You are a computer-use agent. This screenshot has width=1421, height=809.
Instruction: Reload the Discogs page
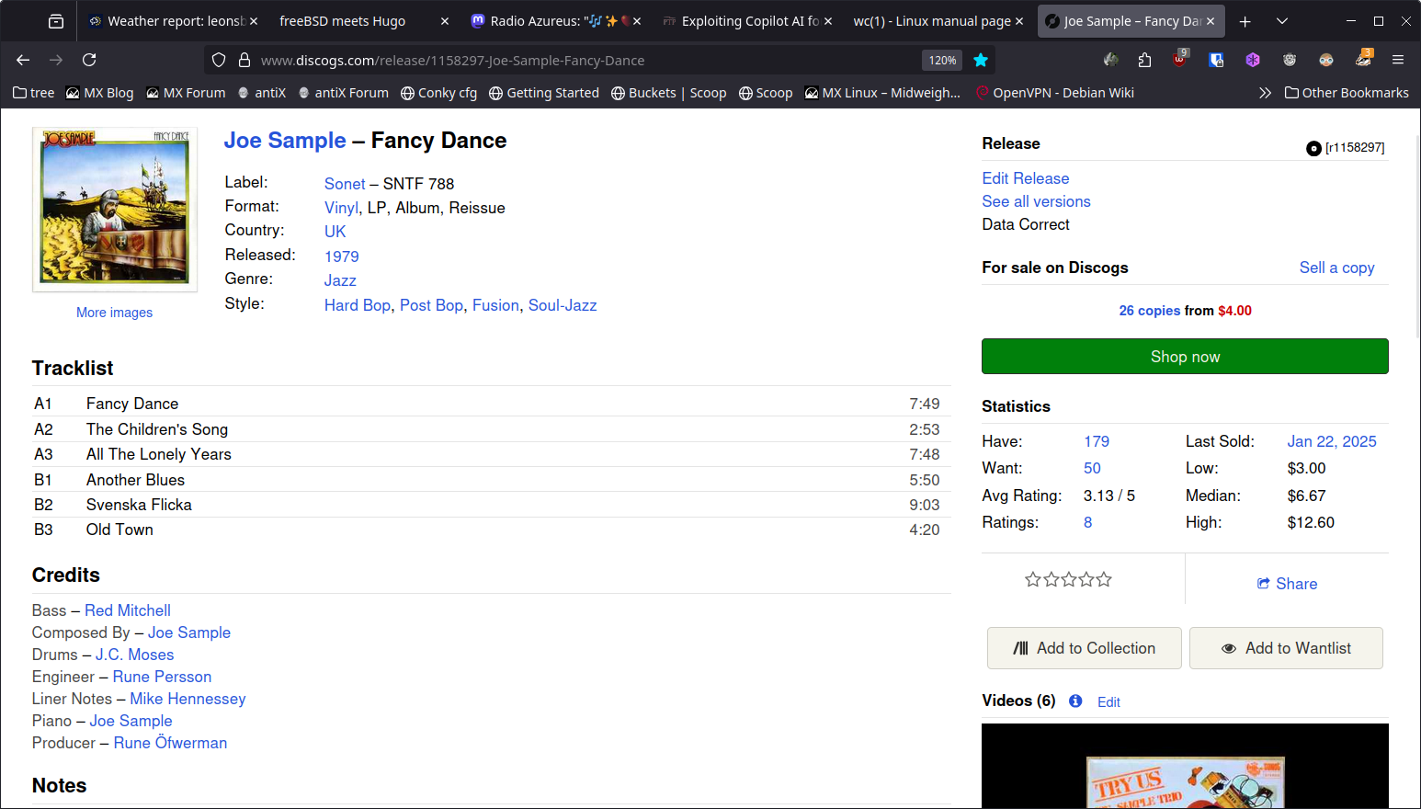tap(89, 60)
